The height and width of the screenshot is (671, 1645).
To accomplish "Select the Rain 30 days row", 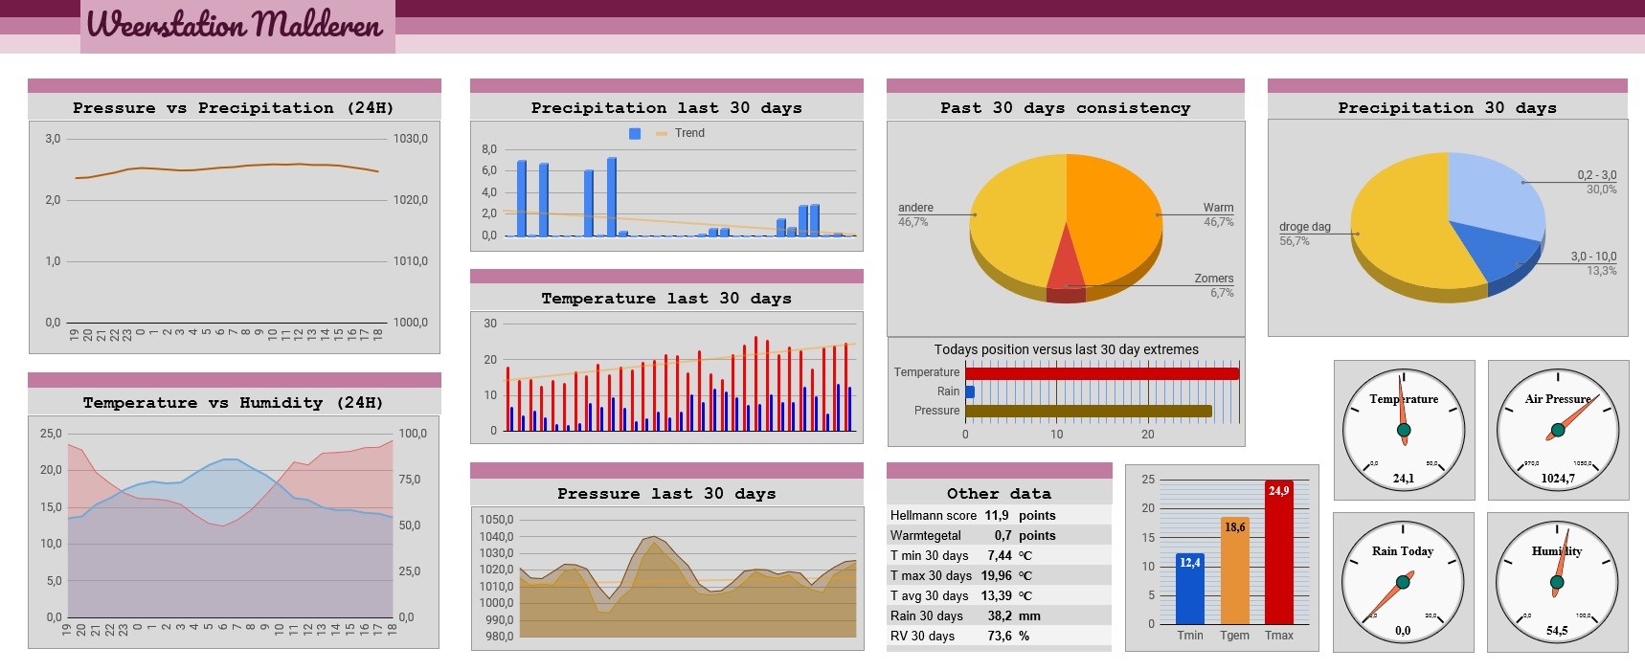I will tap(999, 615).
